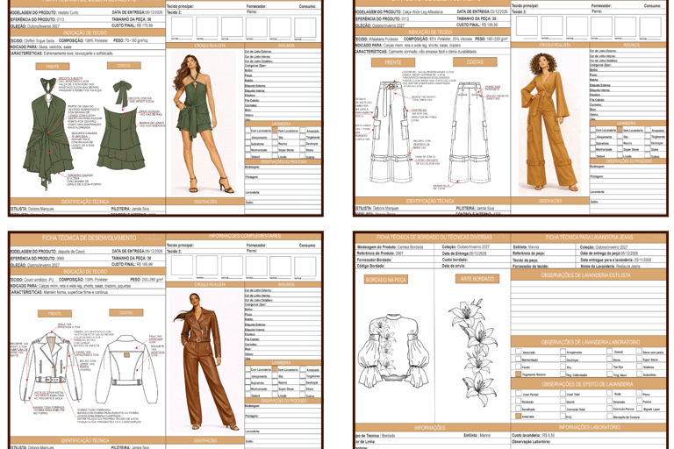
Task: Click the COSTAS label on the Calça Wide Leg sheet
Action: pyautogui.click(x=475, y=62)
